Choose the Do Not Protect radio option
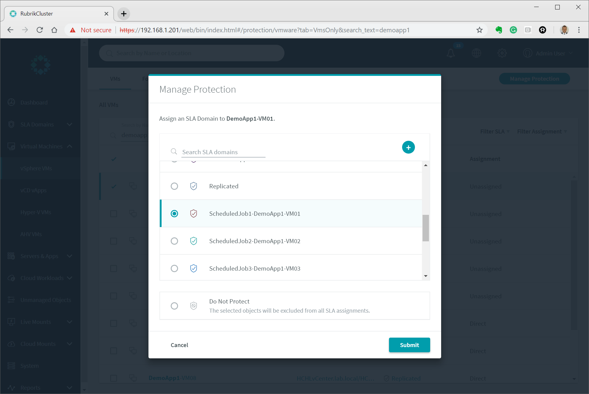Image resolution: width=589 pixels, height=394 pixels. click(x=174, y=306)
